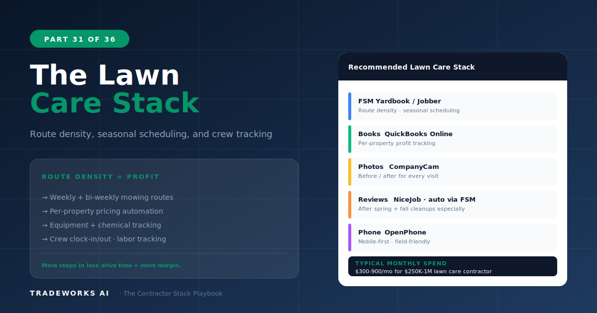Click 'After spring + fall cleanups especially' description
Viewport: 597px width, 313px height.
point(411,209)
